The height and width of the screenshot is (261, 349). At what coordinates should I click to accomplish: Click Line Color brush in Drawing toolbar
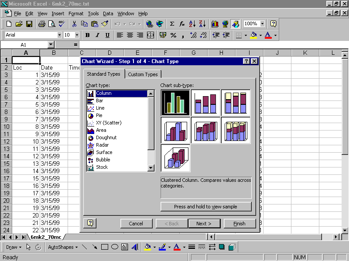[x=162, y=247]
